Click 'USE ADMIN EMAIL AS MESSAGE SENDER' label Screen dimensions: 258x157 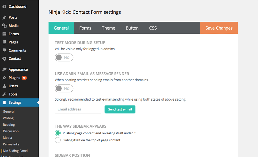point(92,74)
